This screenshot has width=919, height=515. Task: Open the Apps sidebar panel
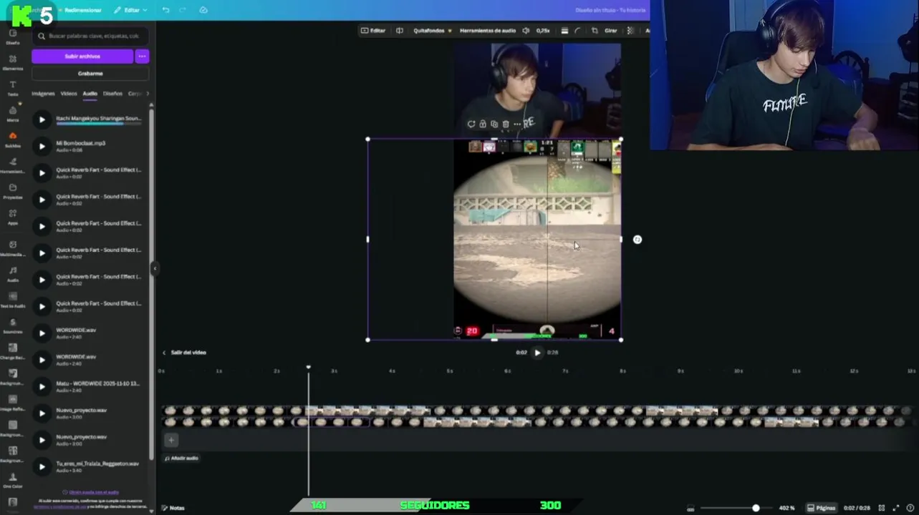12,217
